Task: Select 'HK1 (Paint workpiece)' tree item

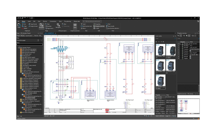Action: click(27, 112)
